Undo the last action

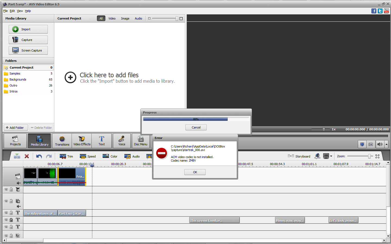(x=39, y=156)
